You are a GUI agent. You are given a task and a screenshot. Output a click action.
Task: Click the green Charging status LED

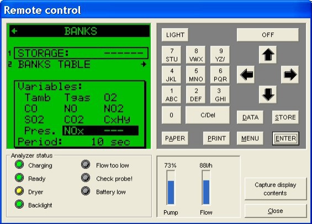(19, 164)
